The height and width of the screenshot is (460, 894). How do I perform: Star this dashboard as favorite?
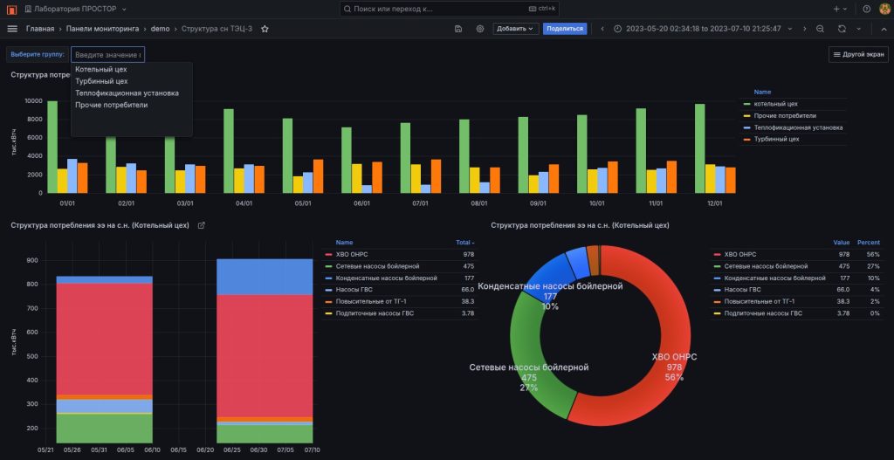tap(265, 29)
